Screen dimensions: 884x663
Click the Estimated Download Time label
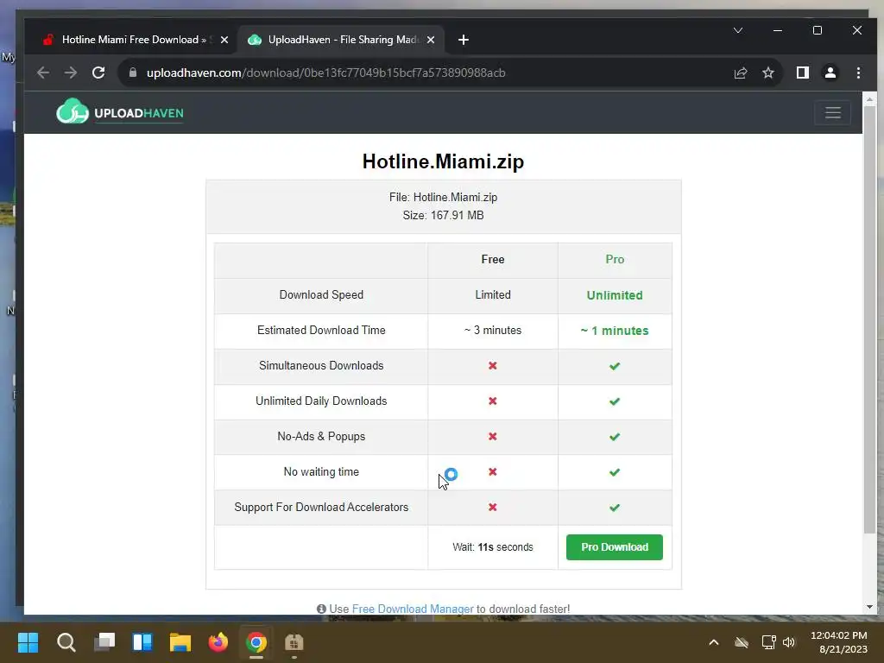click(x=321, y=331)
